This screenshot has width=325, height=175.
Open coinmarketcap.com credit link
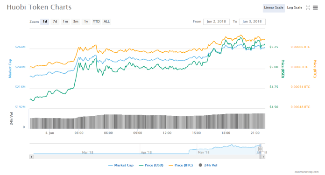(306, 172)
